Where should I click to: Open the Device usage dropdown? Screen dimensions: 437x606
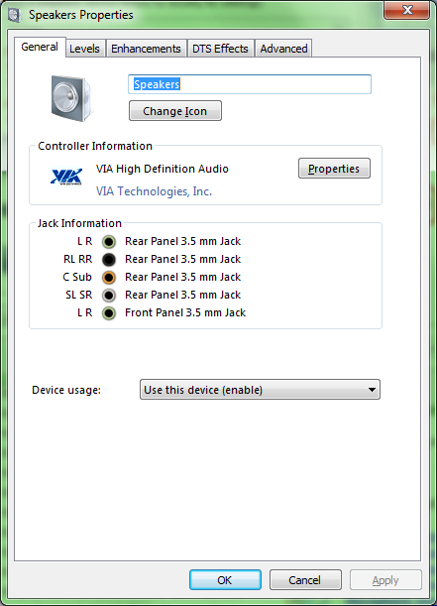click(260, 390)
